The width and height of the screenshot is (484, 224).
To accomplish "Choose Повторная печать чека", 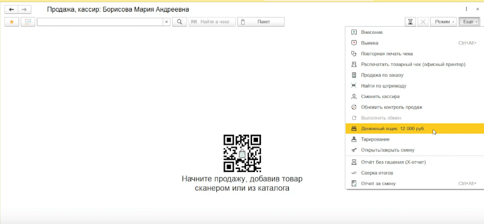I will [414, 54].
